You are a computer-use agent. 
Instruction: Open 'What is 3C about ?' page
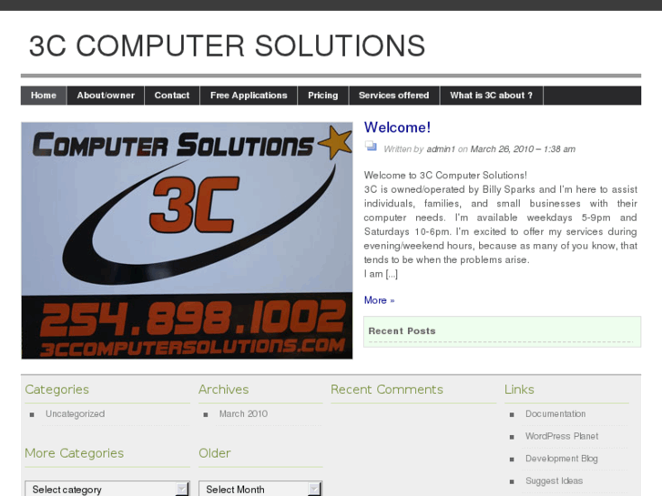click(492, 96)
